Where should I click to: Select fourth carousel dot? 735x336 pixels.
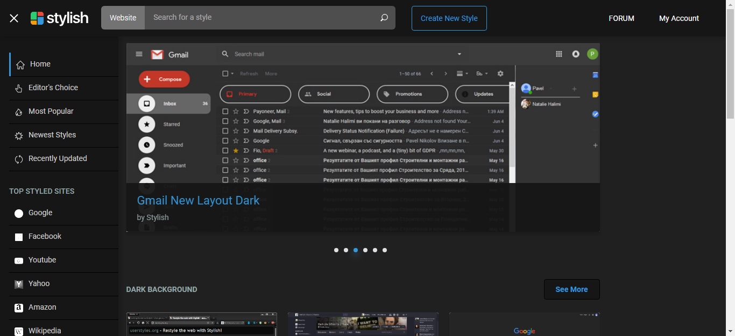(x=365, y=250)
